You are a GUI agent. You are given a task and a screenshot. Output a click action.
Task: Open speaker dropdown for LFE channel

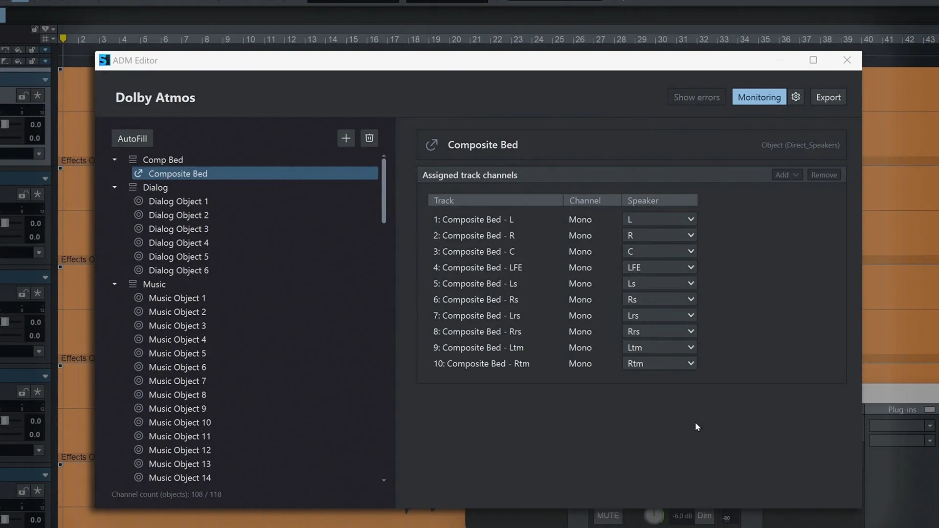[x=659, y=267]
